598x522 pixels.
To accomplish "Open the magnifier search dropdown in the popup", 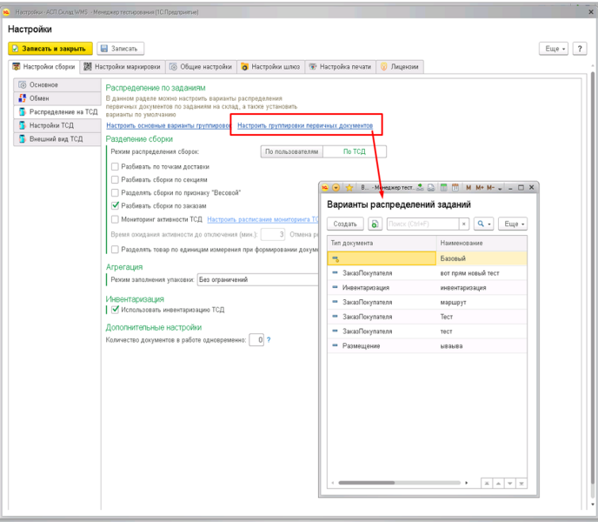I will pyautogui.click(x=483, y=224).
